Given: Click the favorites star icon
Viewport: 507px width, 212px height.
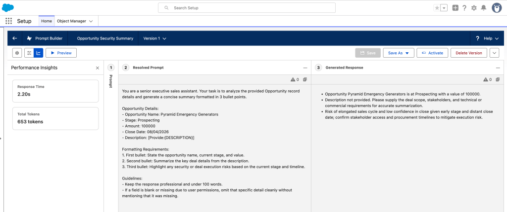Looking at the screenshot, I should coord(437,8).
